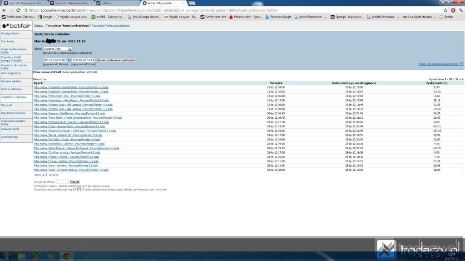Open the '[mix] Europa Univer...' bookmark
Viewport: 465px width, 261px height.
[x=144, y=17]
